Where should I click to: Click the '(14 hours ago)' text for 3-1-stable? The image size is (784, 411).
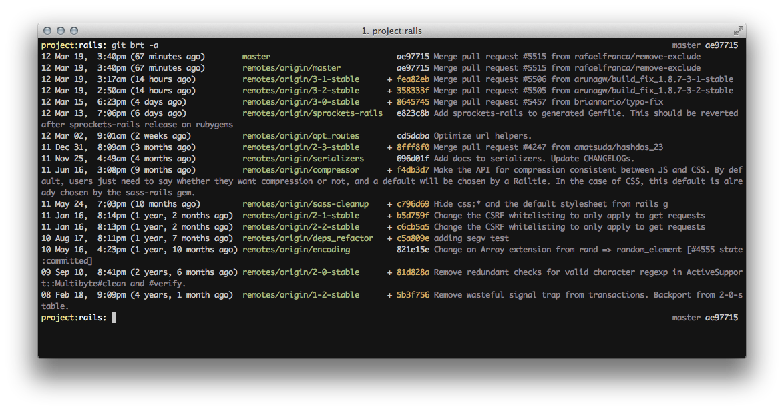pyautogui.click(x=163, y=79)
